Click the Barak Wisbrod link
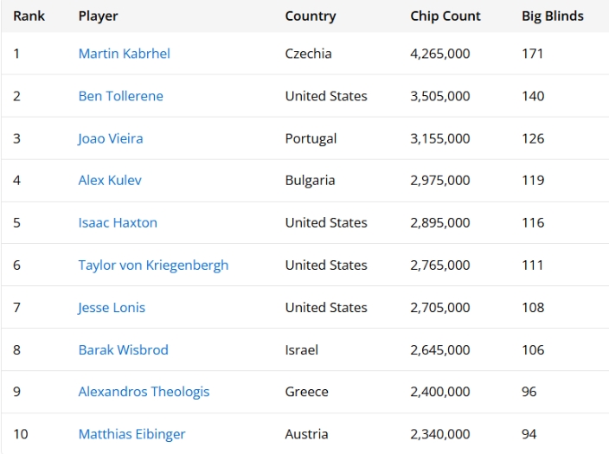609x454 pixels. click(123, 350)
